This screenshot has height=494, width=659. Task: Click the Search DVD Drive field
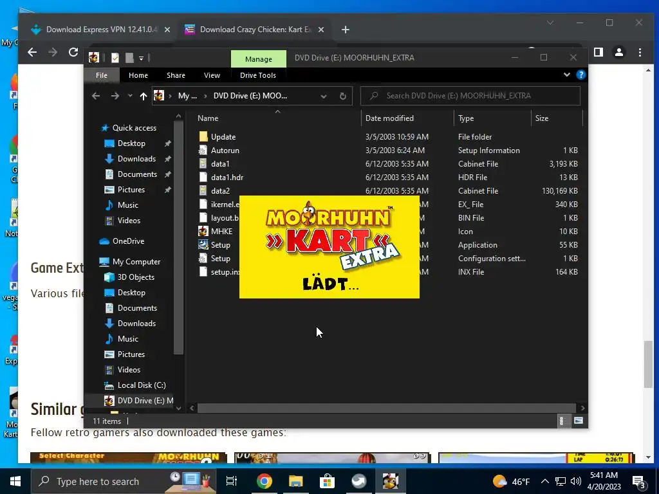point(470,96)
